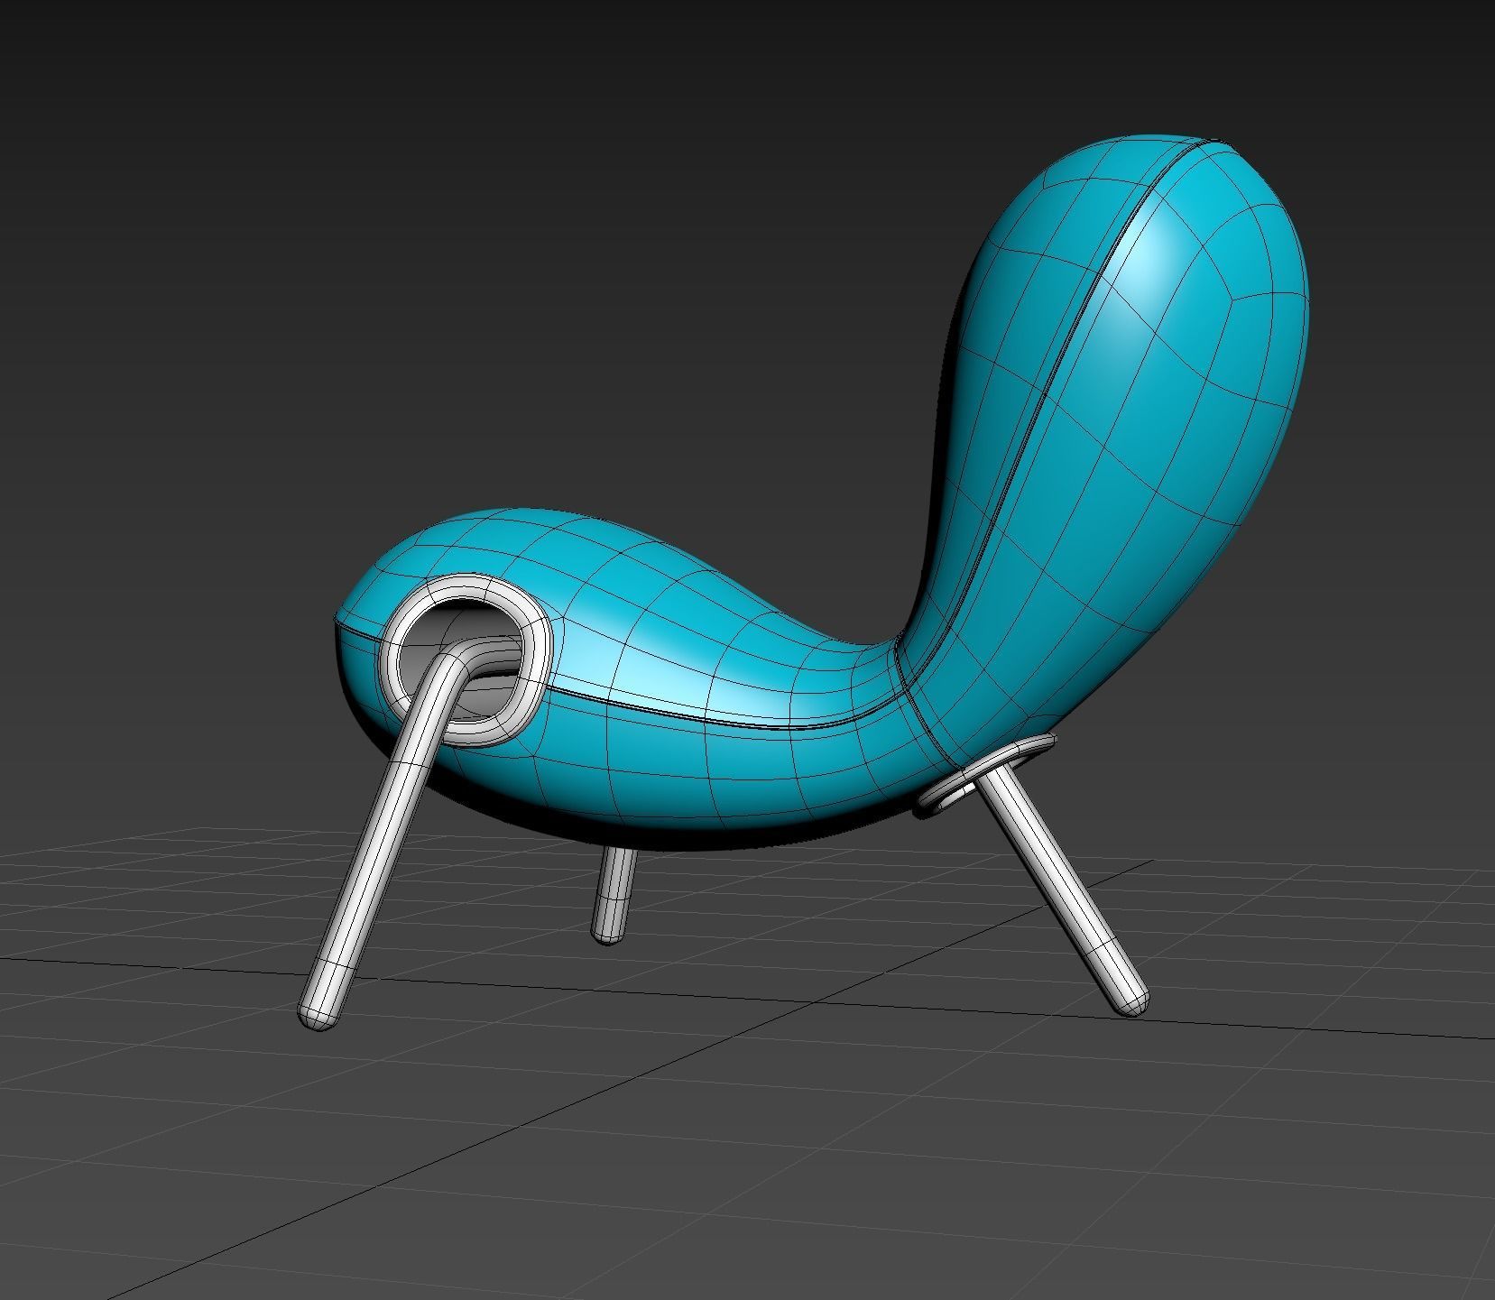Viewport: 1495px width, 1300px height.
Task: Select the short middle leg under the seat
Action: pyautogui.click(x=614, y=894)
